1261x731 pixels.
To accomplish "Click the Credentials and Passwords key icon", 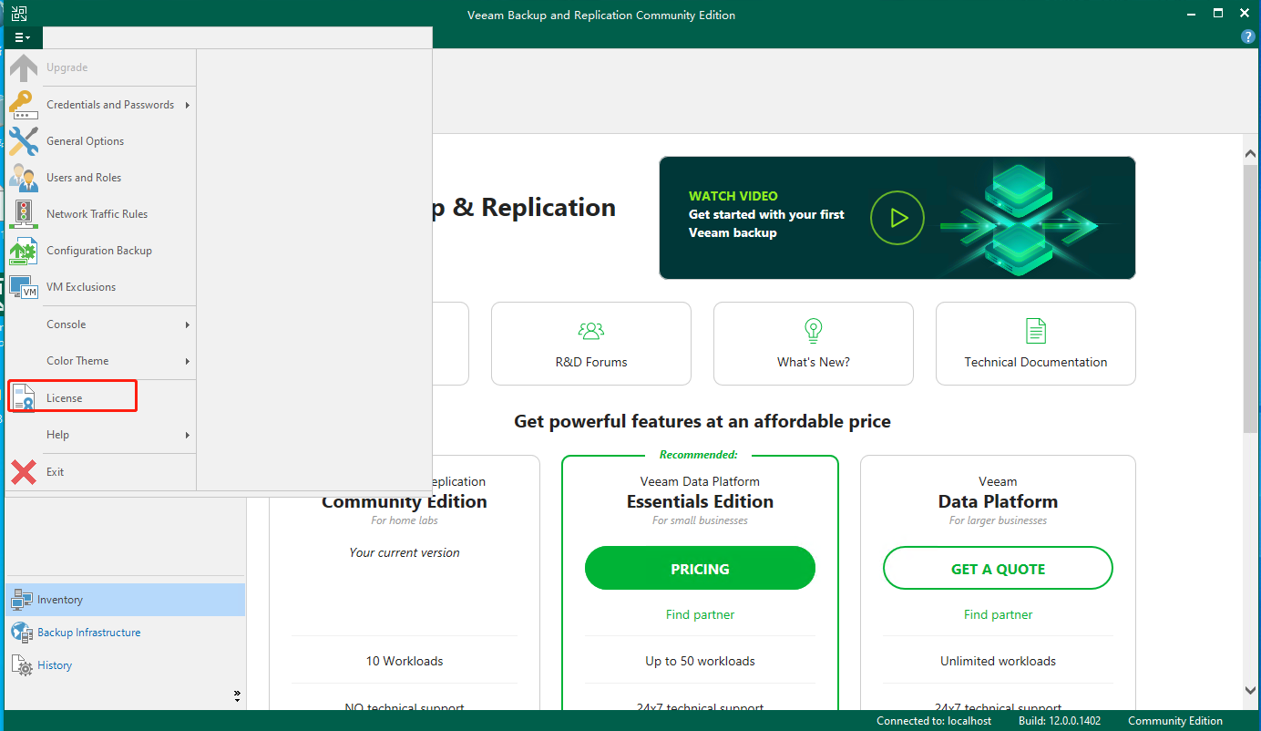I will pos(24,105).
